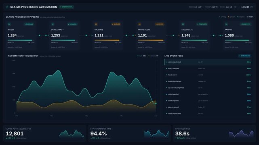
Task: Click the Payout stage progress bar
Action: [x=238, y=40]
